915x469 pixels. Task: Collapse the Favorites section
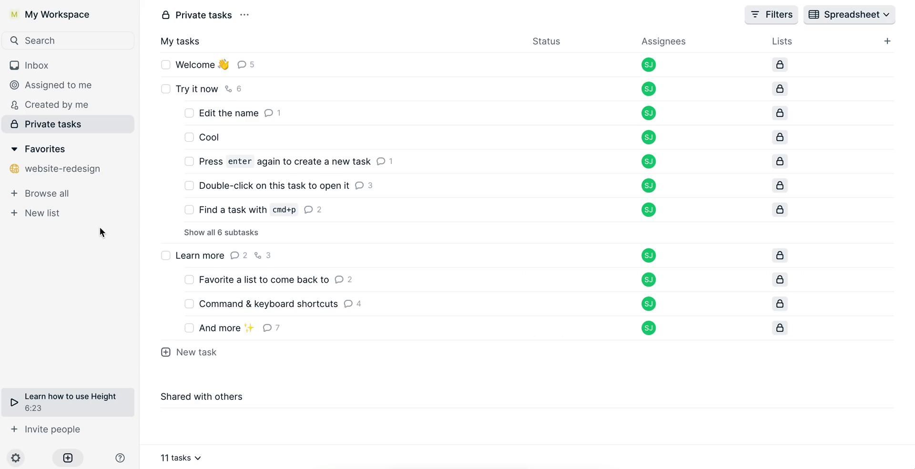point(14,149)
